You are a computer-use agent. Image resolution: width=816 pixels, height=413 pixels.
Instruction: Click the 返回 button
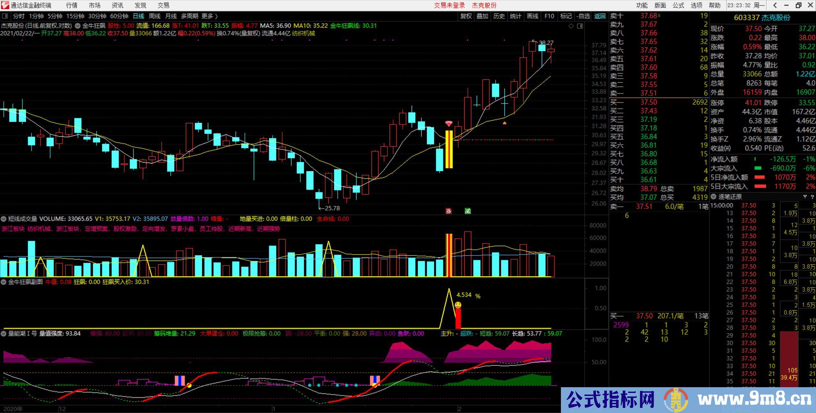click(x=600, y=16)
